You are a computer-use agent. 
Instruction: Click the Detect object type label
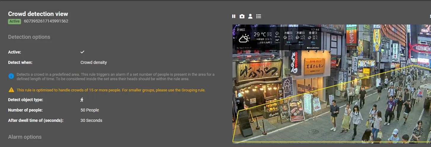tap(25, 100)
